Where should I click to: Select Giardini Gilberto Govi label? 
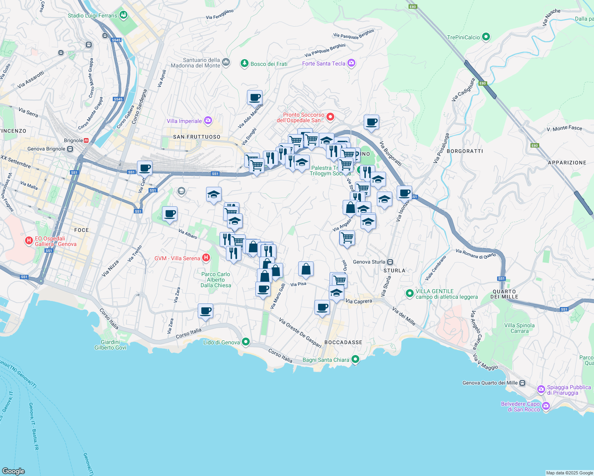[110, 345]
